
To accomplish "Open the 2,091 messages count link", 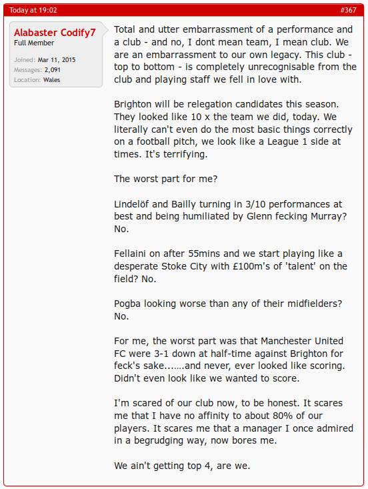I will [53, 70].
